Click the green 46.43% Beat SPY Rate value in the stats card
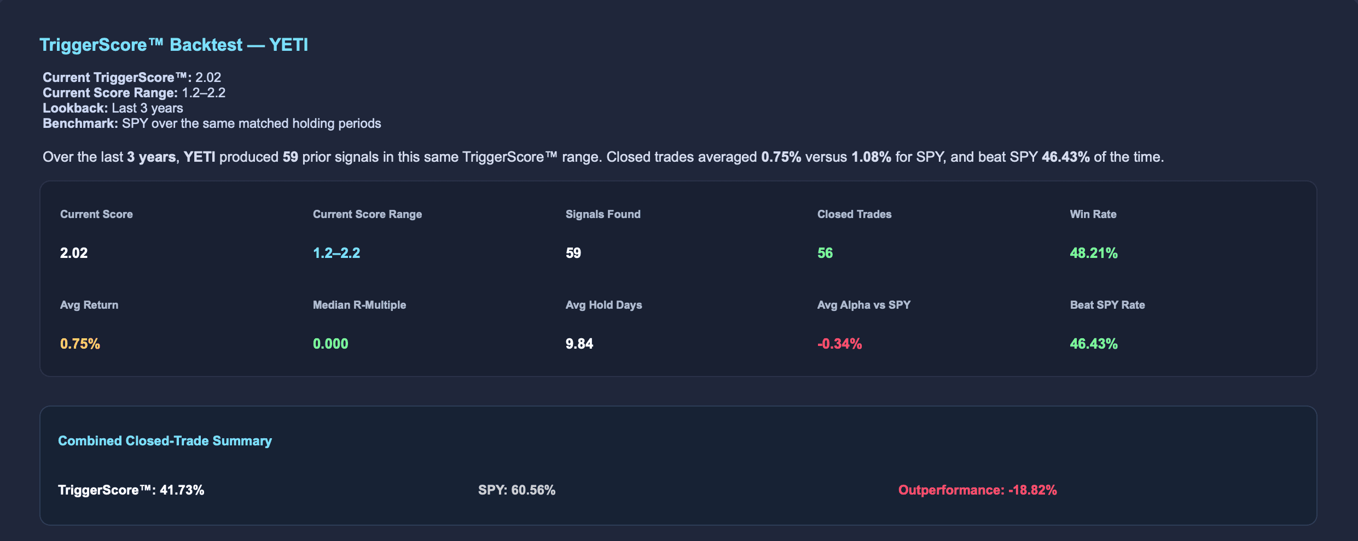1358x541 pixels. [x=1094, y=344]
